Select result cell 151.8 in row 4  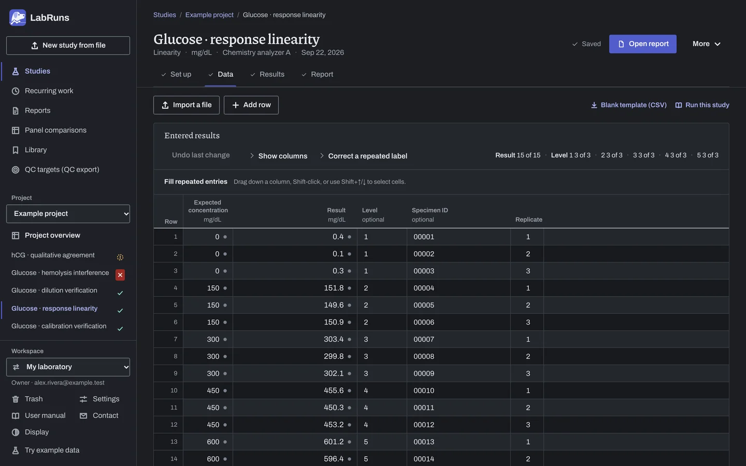pyautogui.click(x=295, y=288)
